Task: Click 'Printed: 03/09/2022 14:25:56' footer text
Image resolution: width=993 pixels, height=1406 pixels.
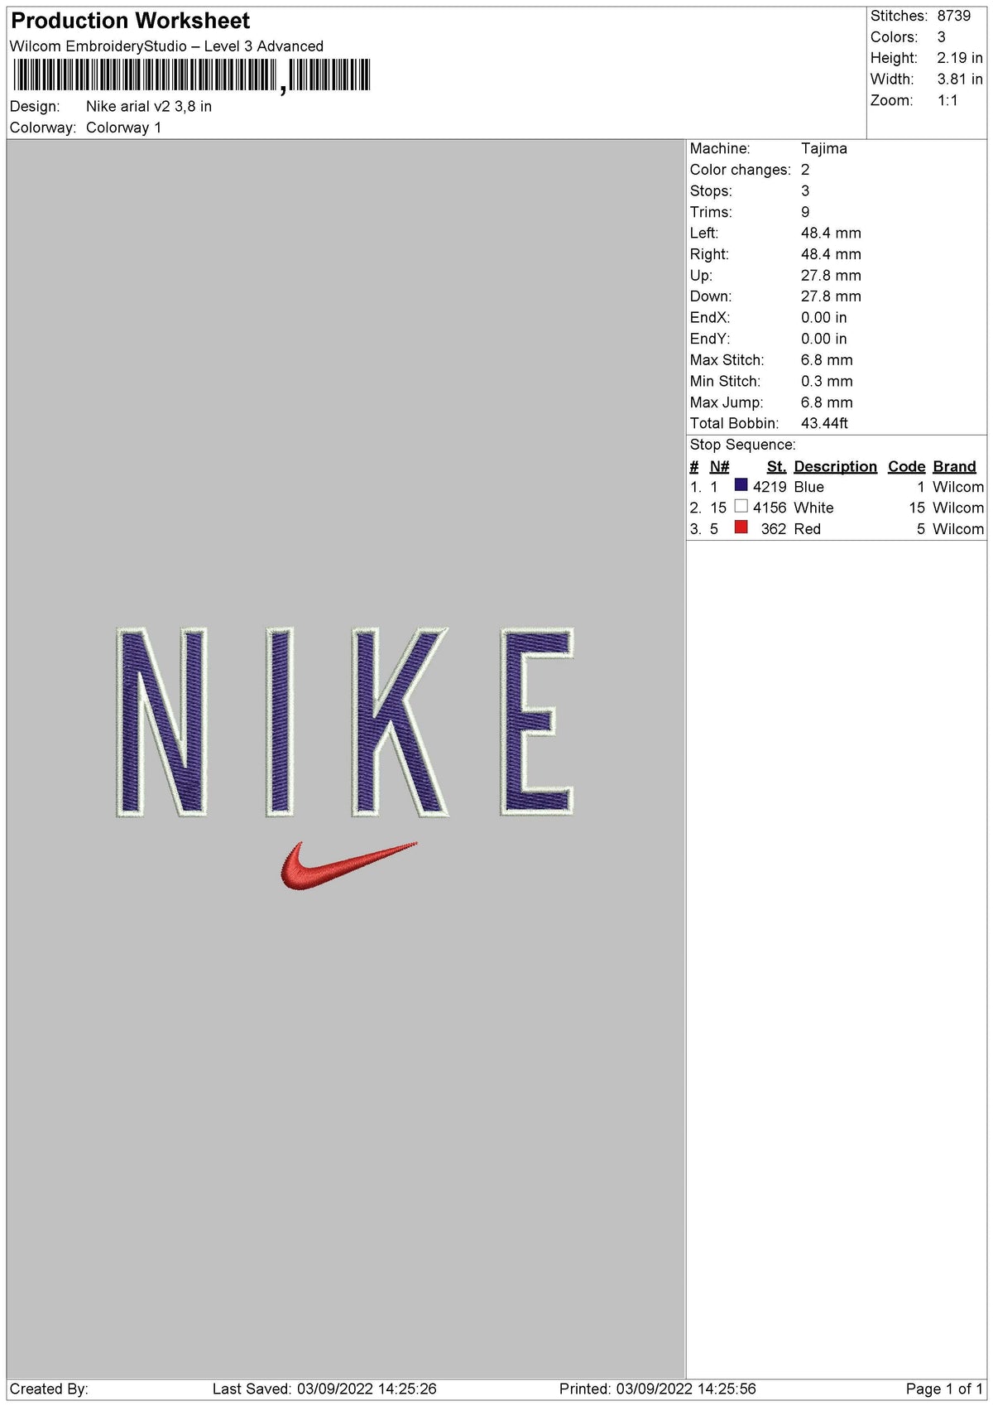Action: [658, 1389]
